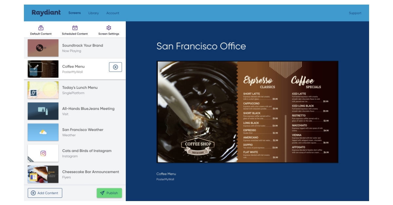Click the plus icon inside Add Content
This screenshot has height=205, width=393.
[x=33, y=193]
